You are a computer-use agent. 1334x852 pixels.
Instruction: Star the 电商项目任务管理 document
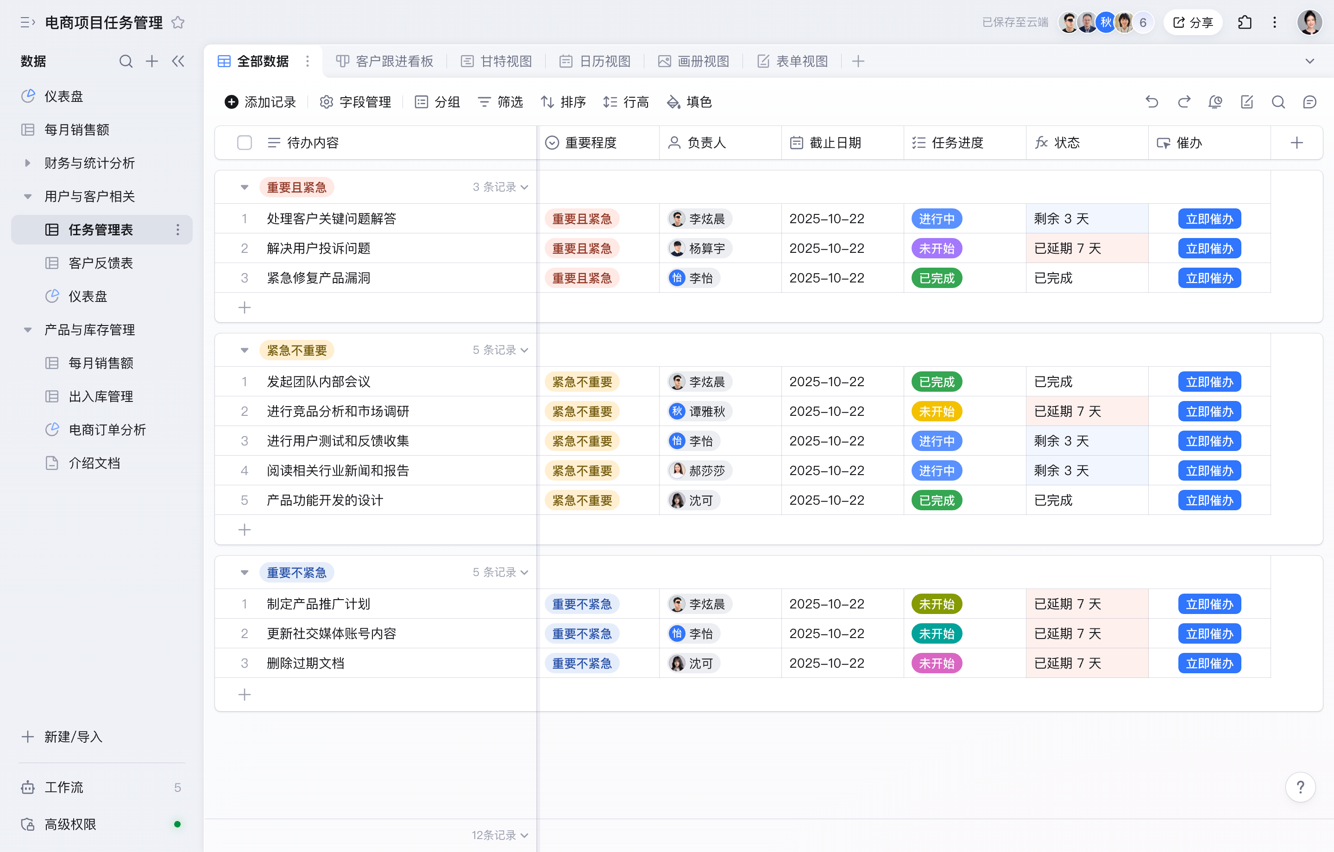pyautogui.click(x=178, y=22)
